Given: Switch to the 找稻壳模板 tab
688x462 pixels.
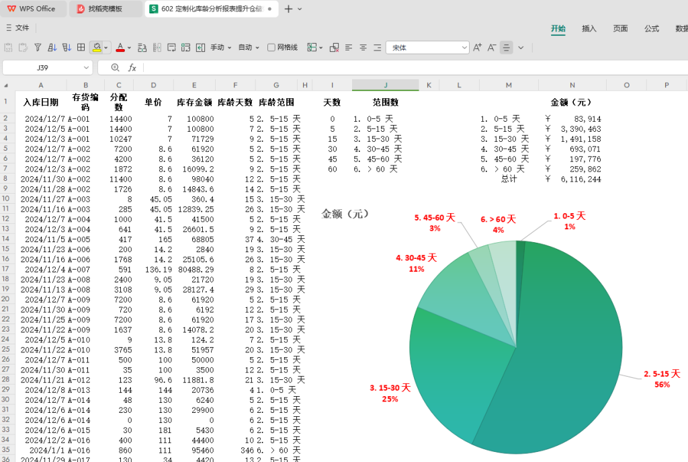Looking at the screenshot, I should pos(105,9).
